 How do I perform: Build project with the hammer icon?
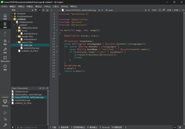point(5,125)
